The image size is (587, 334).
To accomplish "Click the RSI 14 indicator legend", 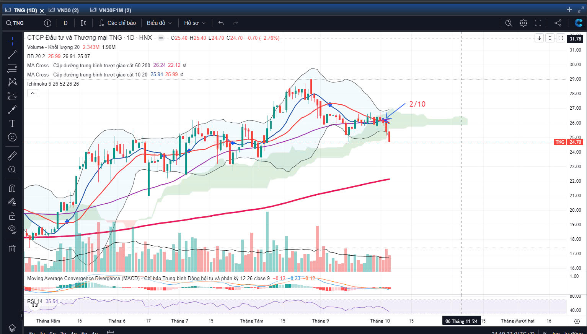I will (35, 301).
